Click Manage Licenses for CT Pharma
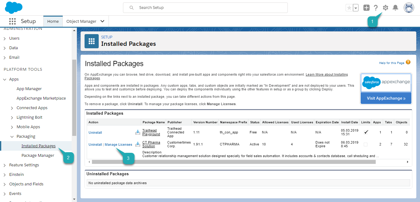The image size is (420, 202). tap(118, 145)
